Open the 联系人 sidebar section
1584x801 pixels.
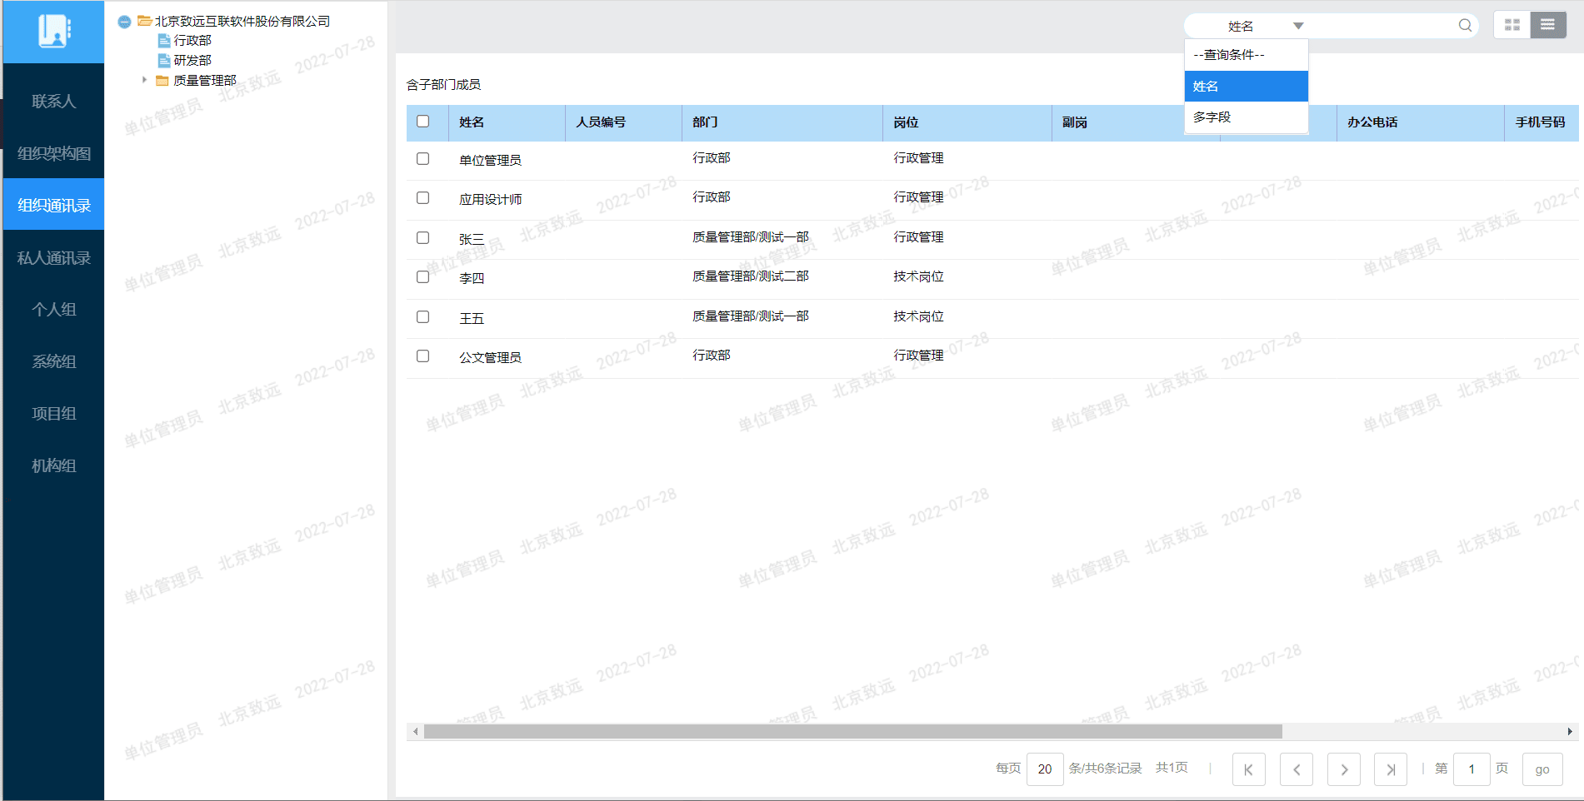(x=53, y=101)
